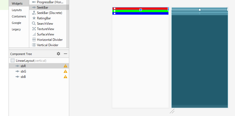Click the SeekBar (Discrete) palette icon
This screenshot has width=235, height=116.
(34, 13)
